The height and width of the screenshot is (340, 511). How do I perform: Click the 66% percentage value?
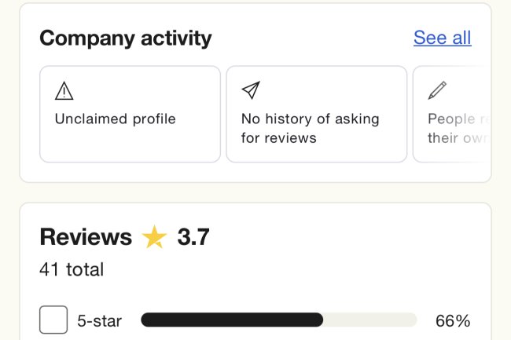(452, 320)
